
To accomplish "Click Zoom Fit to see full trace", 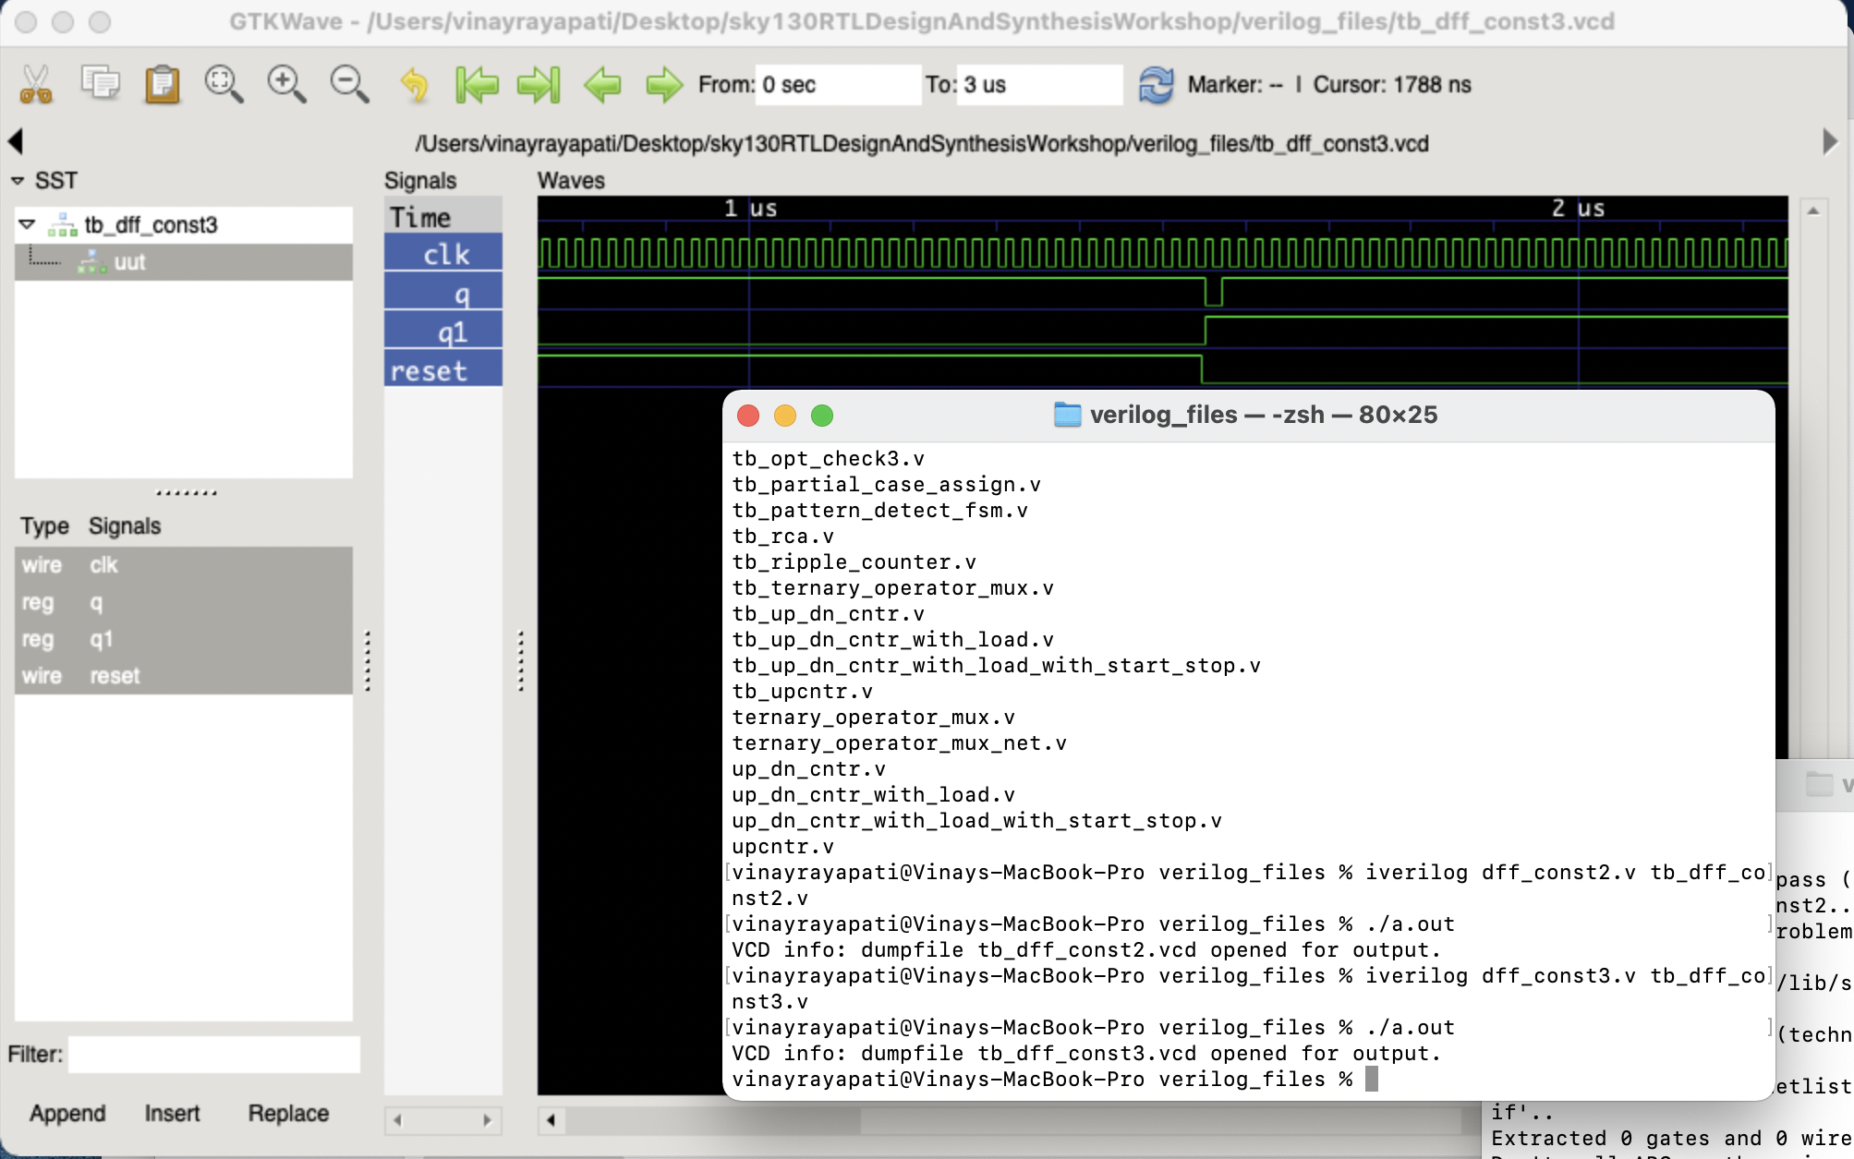I will pos(224,84).
